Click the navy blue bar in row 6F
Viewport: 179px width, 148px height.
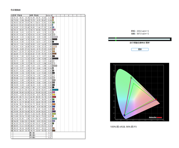coord(53,102)
